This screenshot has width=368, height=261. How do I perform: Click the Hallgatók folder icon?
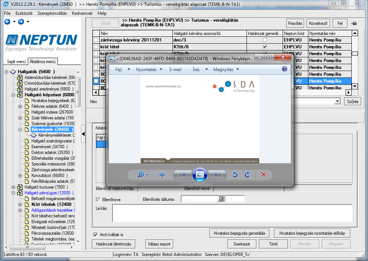point(13,72)
